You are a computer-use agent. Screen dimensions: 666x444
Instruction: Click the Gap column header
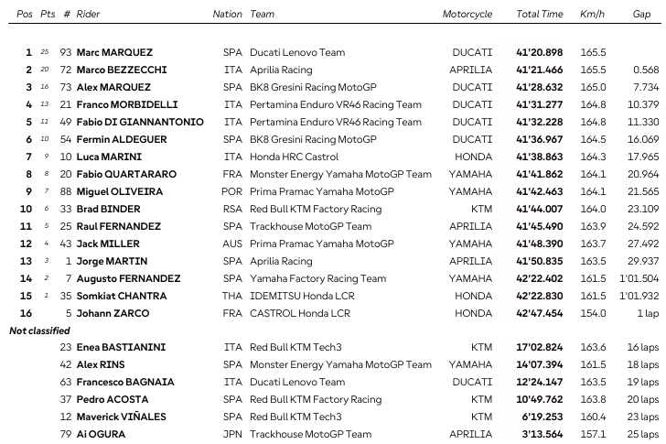[x=641, y=15]
